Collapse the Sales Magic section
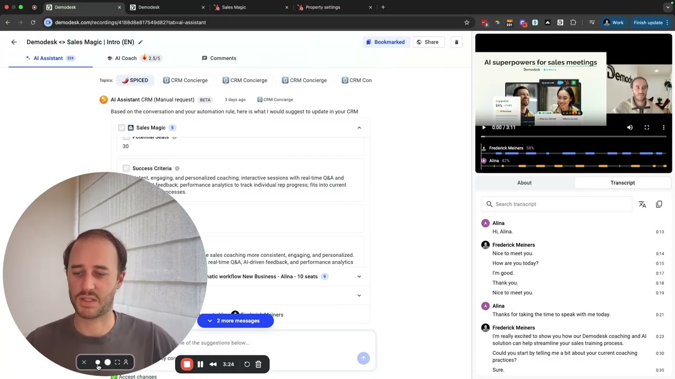675x379 pixels. [x=359, y=127]
